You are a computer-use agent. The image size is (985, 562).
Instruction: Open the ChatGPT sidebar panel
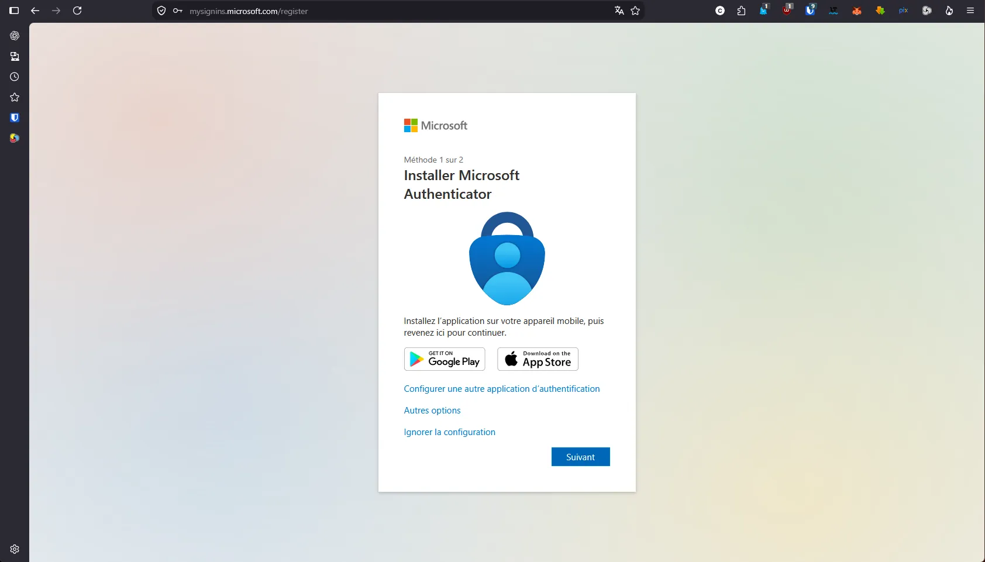pyautogui.click(x=15, y=36)
